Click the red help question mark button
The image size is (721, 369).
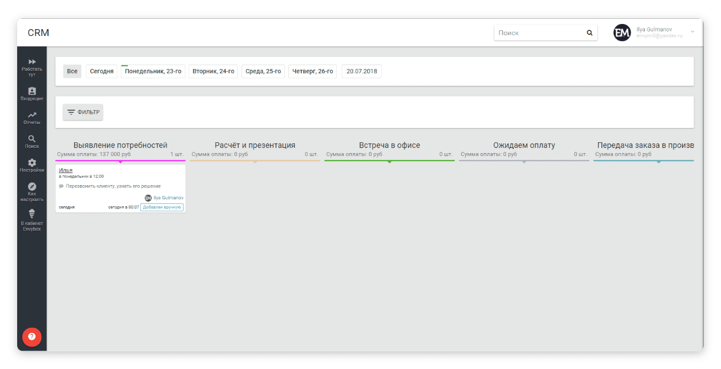pos(31,336)
